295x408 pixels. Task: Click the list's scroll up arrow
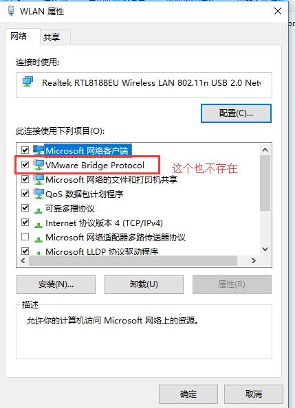(265, 150)
